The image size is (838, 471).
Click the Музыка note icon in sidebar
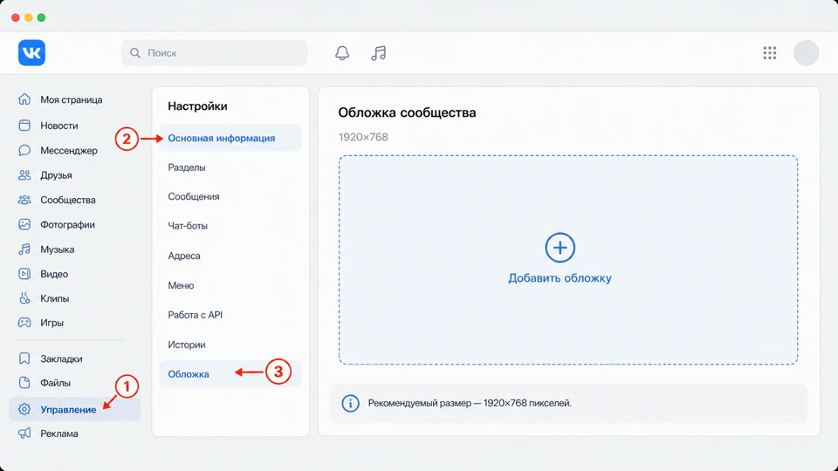click(24, 249)
